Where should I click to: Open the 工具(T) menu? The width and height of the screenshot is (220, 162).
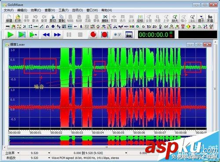63,10
